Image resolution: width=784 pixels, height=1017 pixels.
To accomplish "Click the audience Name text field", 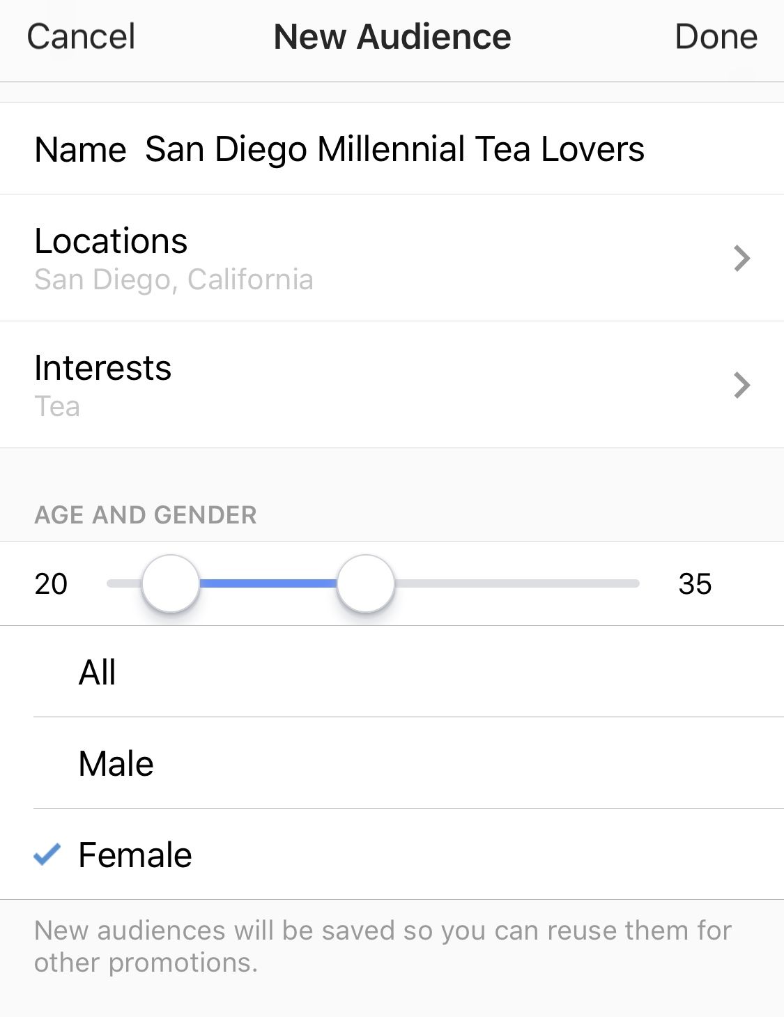I will coord(394,149).
